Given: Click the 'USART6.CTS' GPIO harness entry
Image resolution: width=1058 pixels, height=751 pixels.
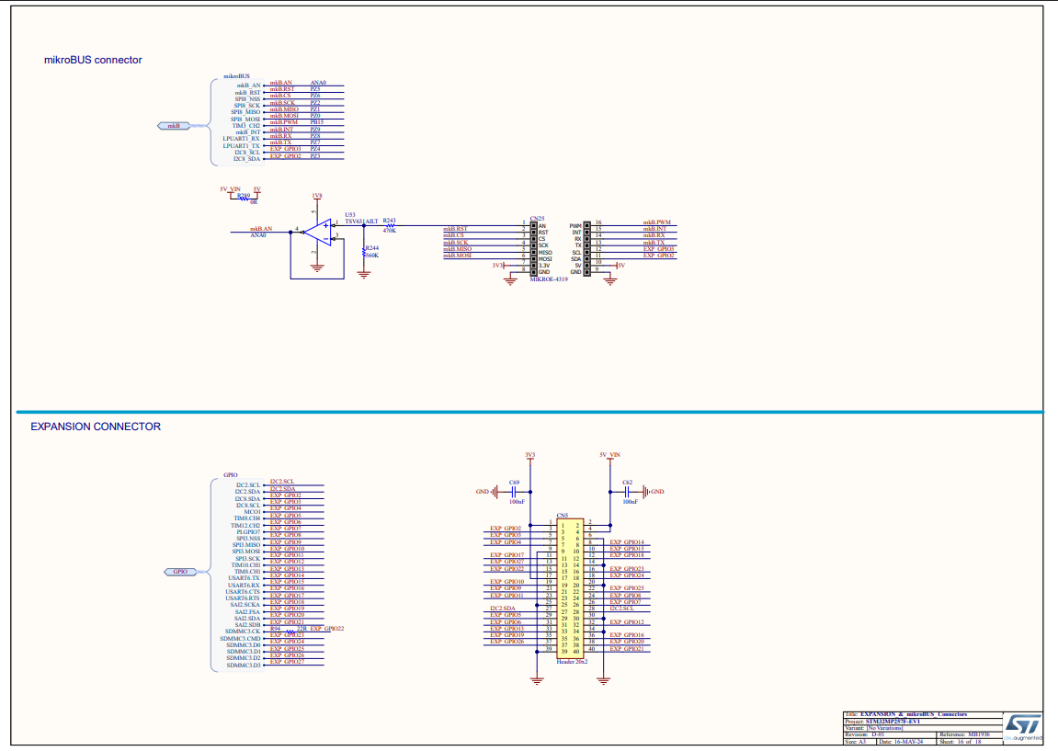Looking at the screenshot, I should point(243,592).
